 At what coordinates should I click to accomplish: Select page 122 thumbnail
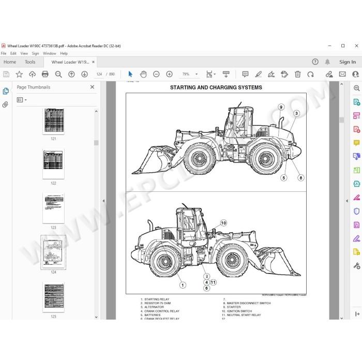pyautogui.click(x=53, y=164)
